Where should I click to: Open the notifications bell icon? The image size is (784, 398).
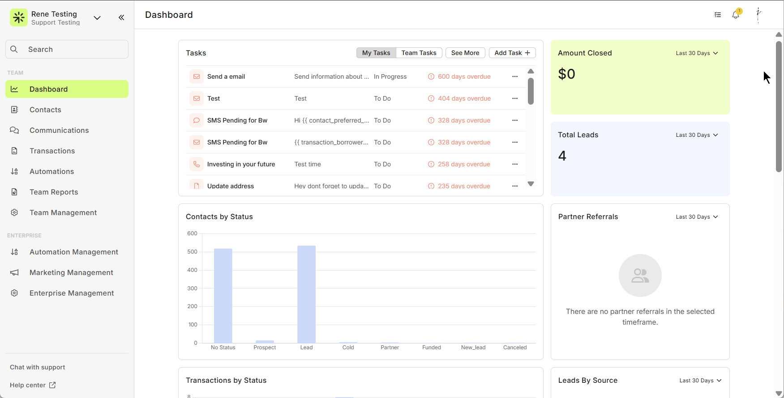tap(736, 15)
